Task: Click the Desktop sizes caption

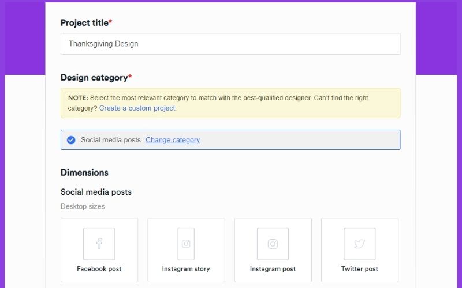Action: (83, 206)
